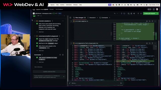
Task: Toggle the green check on npm install command
Action: [x=37, y=57]
